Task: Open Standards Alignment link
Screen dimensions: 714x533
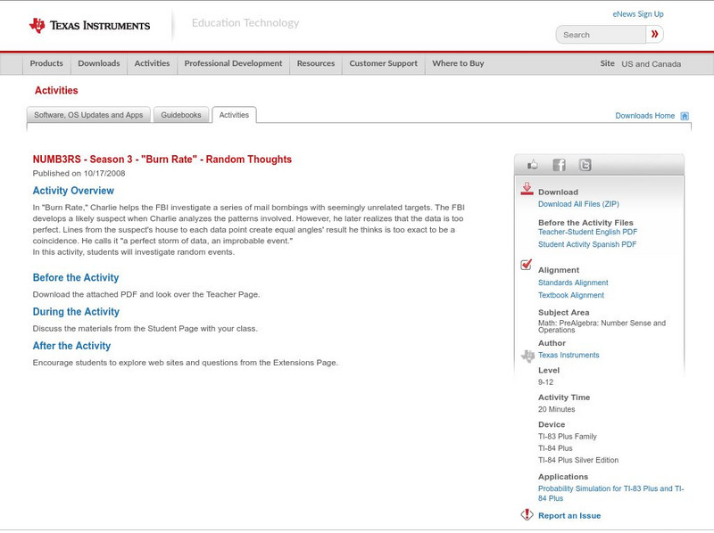Action: coord(573,283)
